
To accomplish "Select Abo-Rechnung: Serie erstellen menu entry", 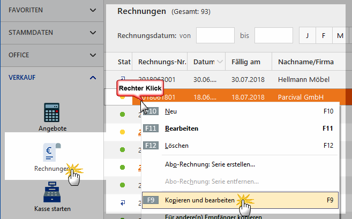I will [x=240, y=164].
